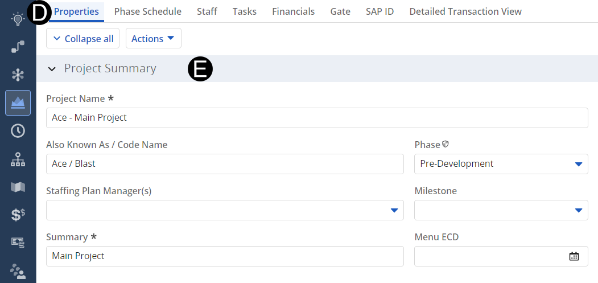Click the dollar sign icon in sidebar

pyautogui.click(x=18, y=215)
